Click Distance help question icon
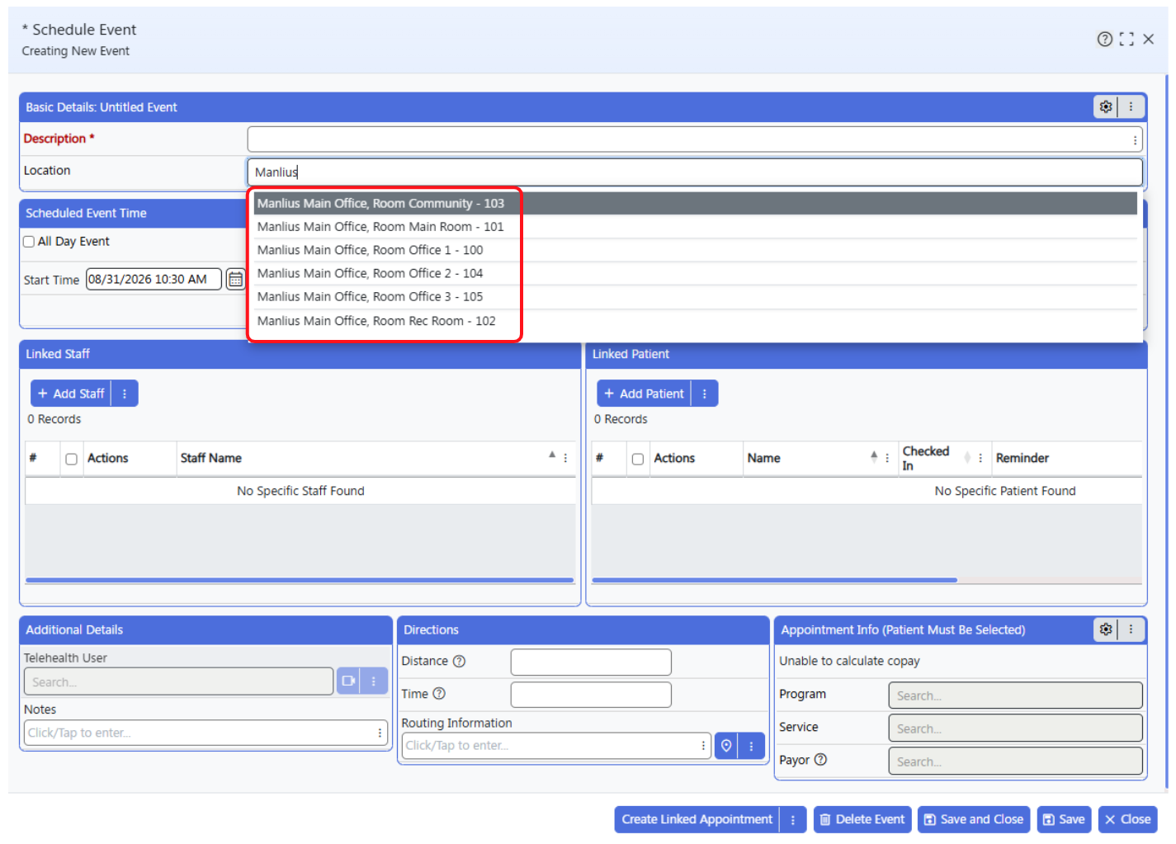 pos(460,661)
